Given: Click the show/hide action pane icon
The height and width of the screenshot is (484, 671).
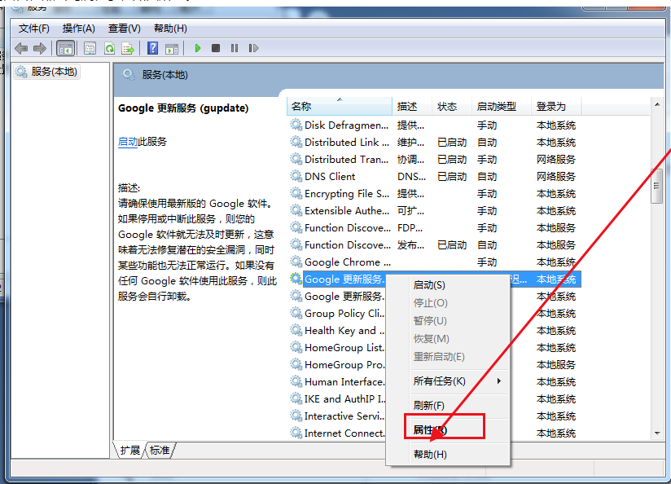Looking at the screenshot, I should [x=172, y=48].
